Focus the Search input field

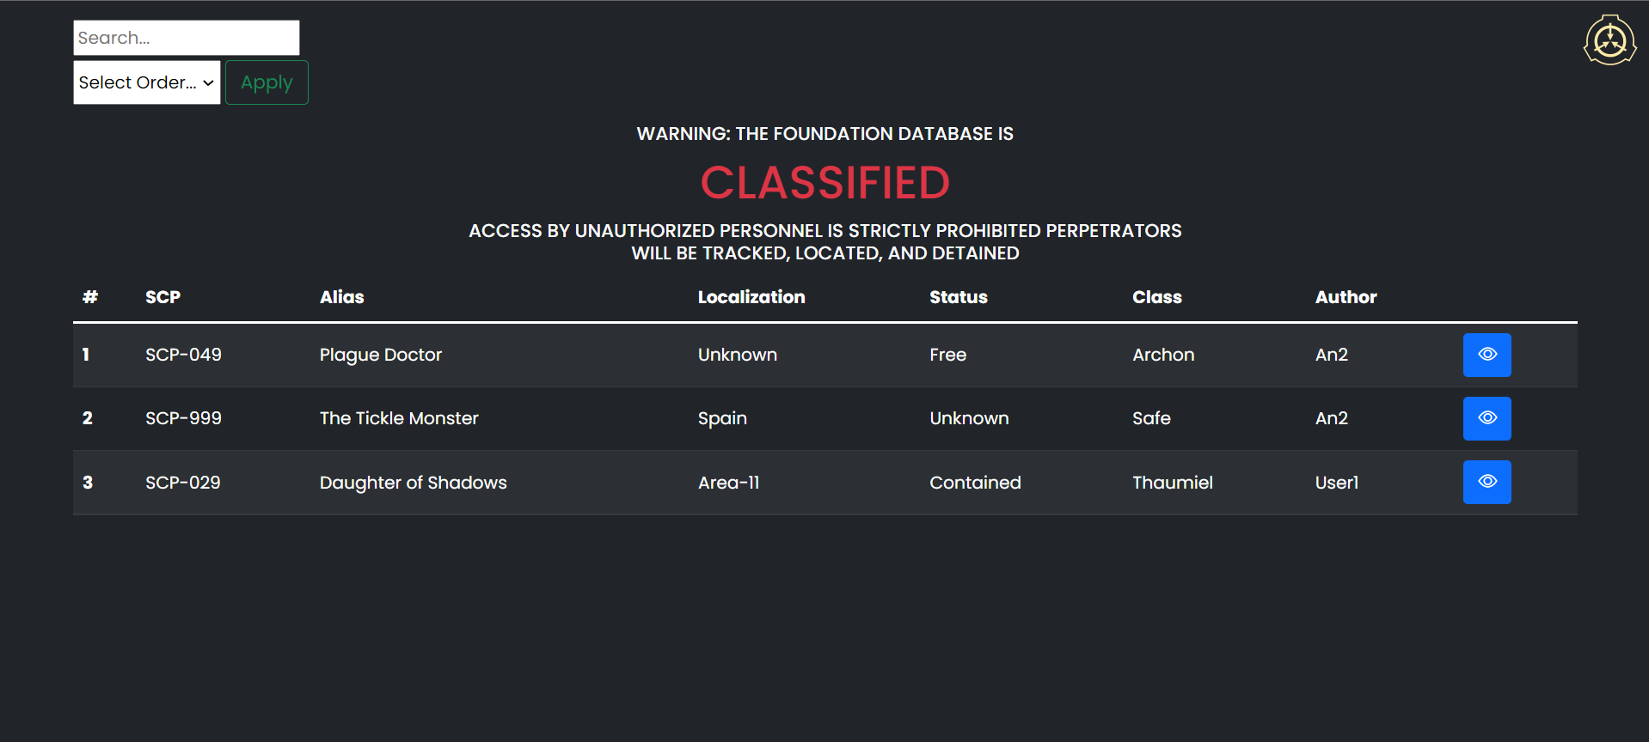(186, 38)
